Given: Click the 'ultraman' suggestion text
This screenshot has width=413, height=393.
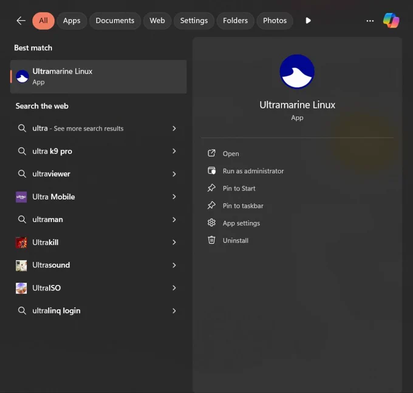Looking at the screenshot, I should [x=47, y=220].
